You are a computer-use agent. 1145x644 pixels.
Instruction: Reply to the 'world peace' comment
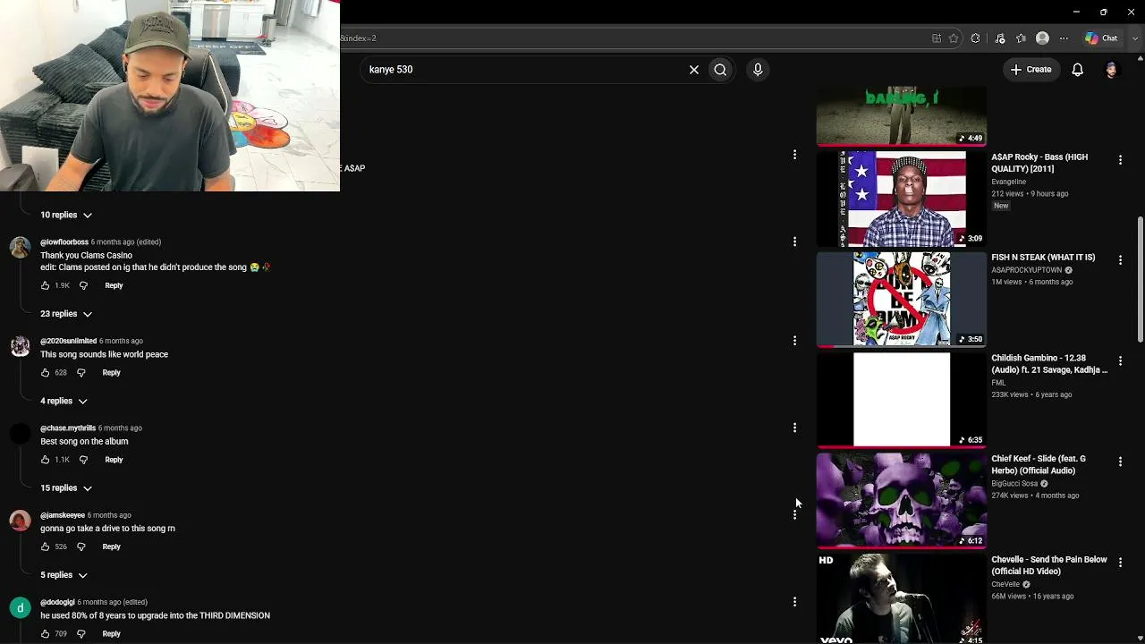[x=111, y=372]
